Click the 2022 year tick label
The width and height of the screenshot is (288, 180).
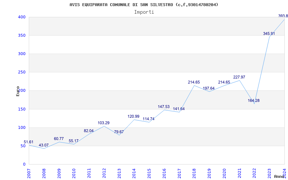pyautogui.click(x=255, y=174)
